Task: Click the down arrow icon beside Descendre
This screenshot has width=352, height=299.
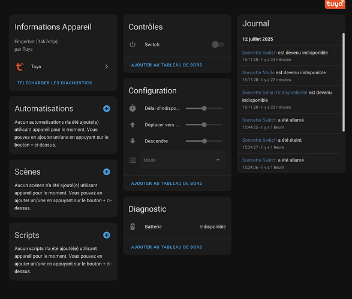Action: click(133, 141)
